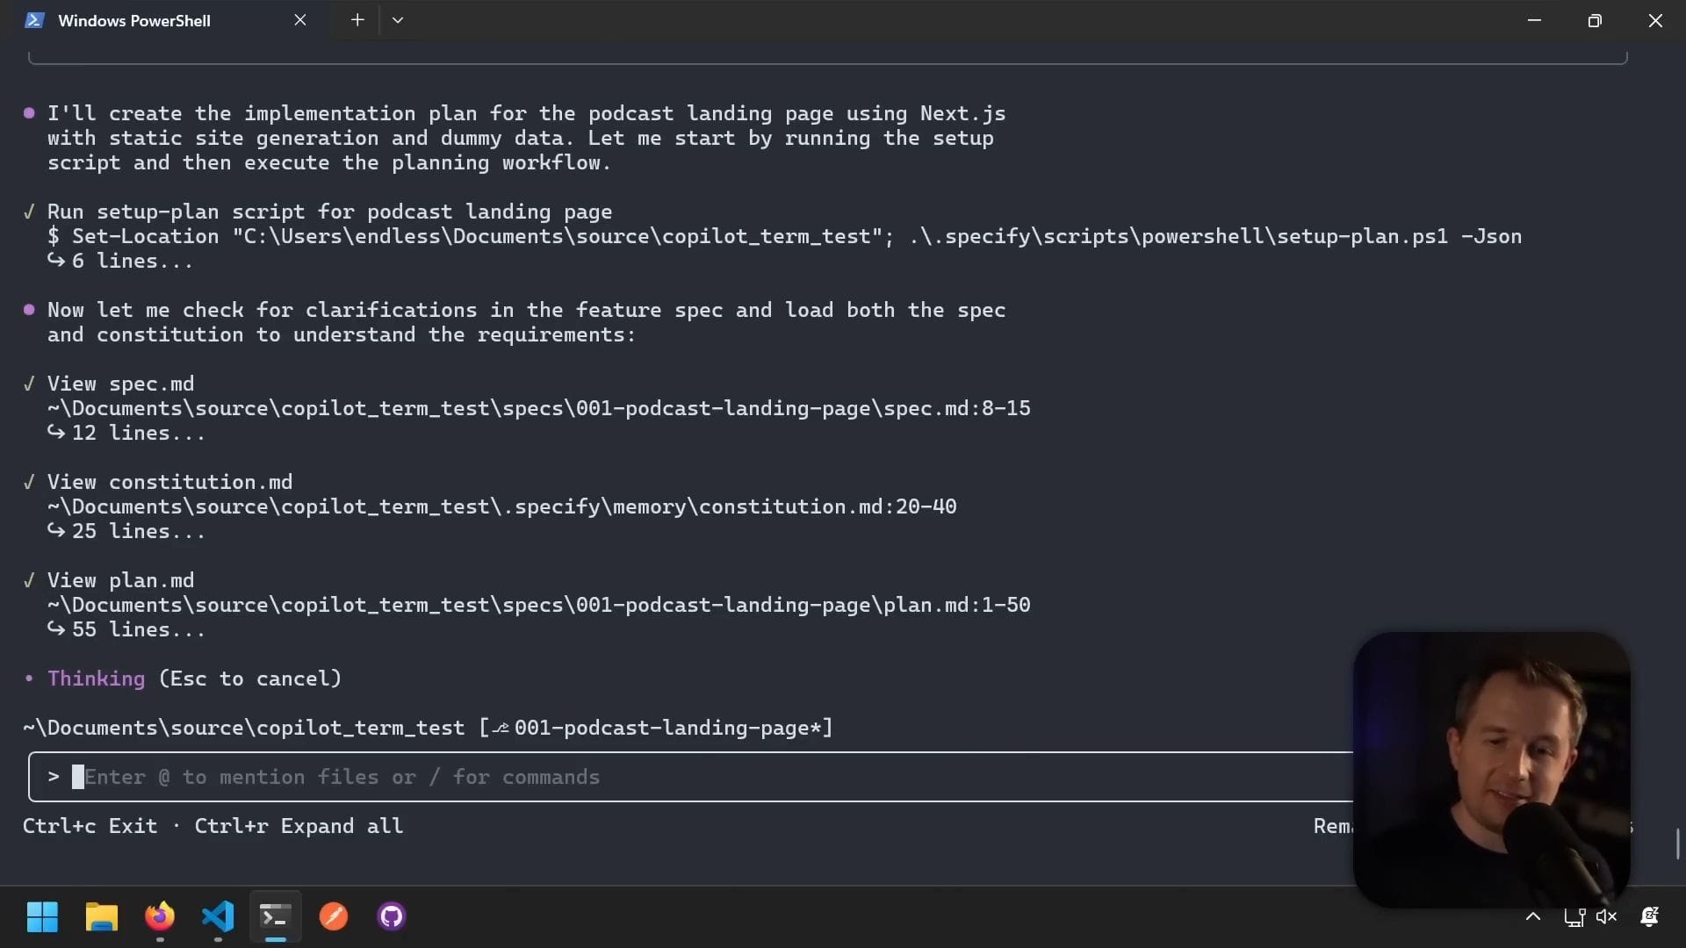Open the orange Postman-style taskbar app
Image resolution: width=1686 pixels, height=948 pixels.
(333, 916)
